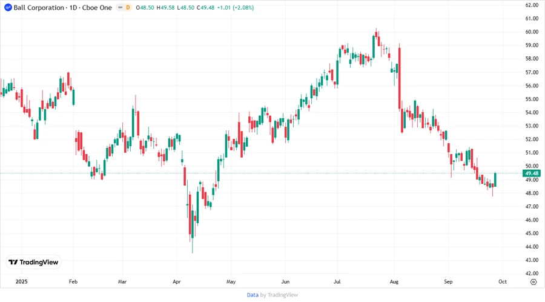The image size is (545, 302).
Task: Click the close value C49.48
Action: pyautogui.click(x=206, y=7)
